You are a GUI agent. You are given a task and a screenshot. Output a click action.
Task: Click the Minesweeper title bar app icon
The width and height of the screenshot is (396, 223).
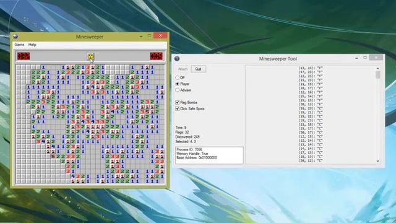[x=15, y=37]
